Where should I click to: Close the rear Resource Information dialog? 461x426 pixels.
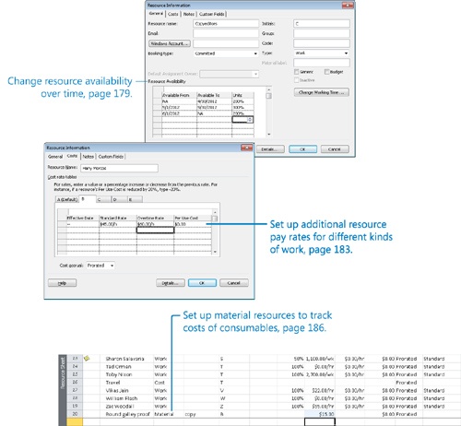348,6
